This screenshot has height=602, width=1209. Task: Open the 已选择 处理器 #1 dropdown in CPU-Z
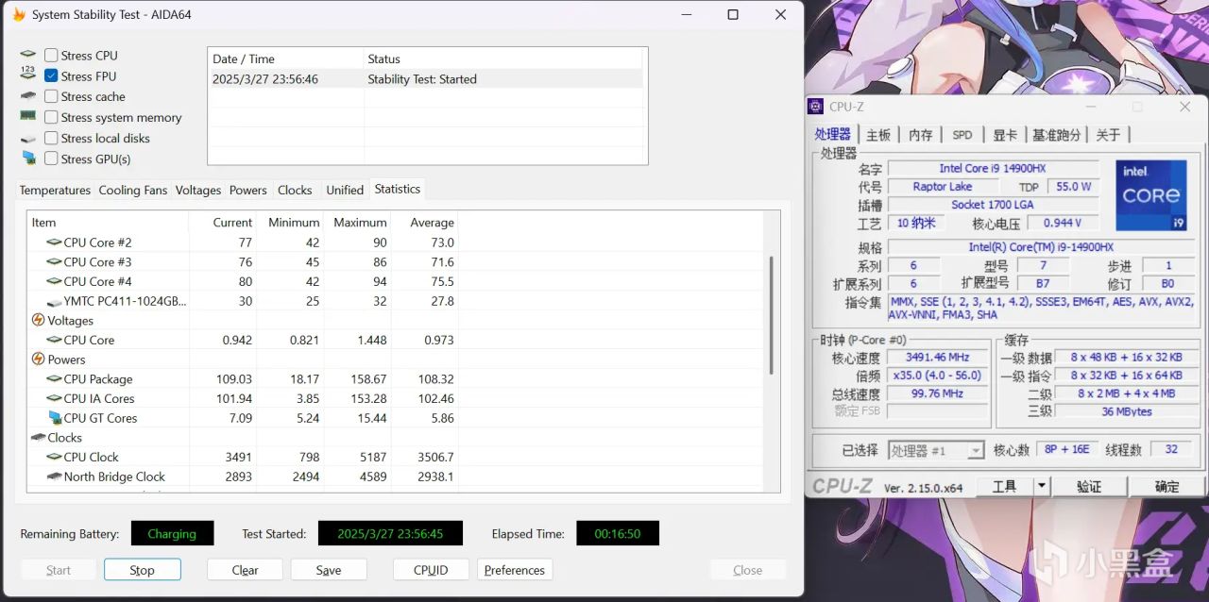coord(936,450)
